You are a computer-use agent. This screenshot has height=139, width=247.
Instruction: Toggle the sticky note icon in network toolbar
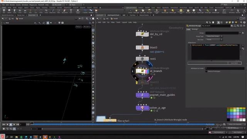click(x=230, y=22)
